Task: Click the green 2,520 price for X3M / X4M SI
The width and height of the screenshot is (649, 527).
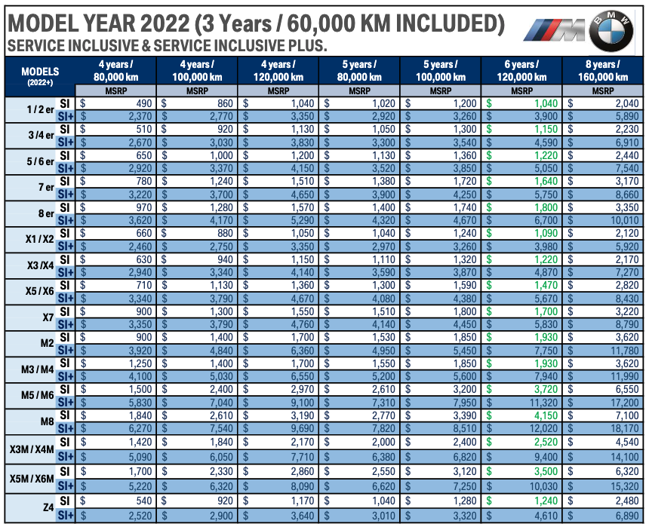Action: click(x=546, y=443)
